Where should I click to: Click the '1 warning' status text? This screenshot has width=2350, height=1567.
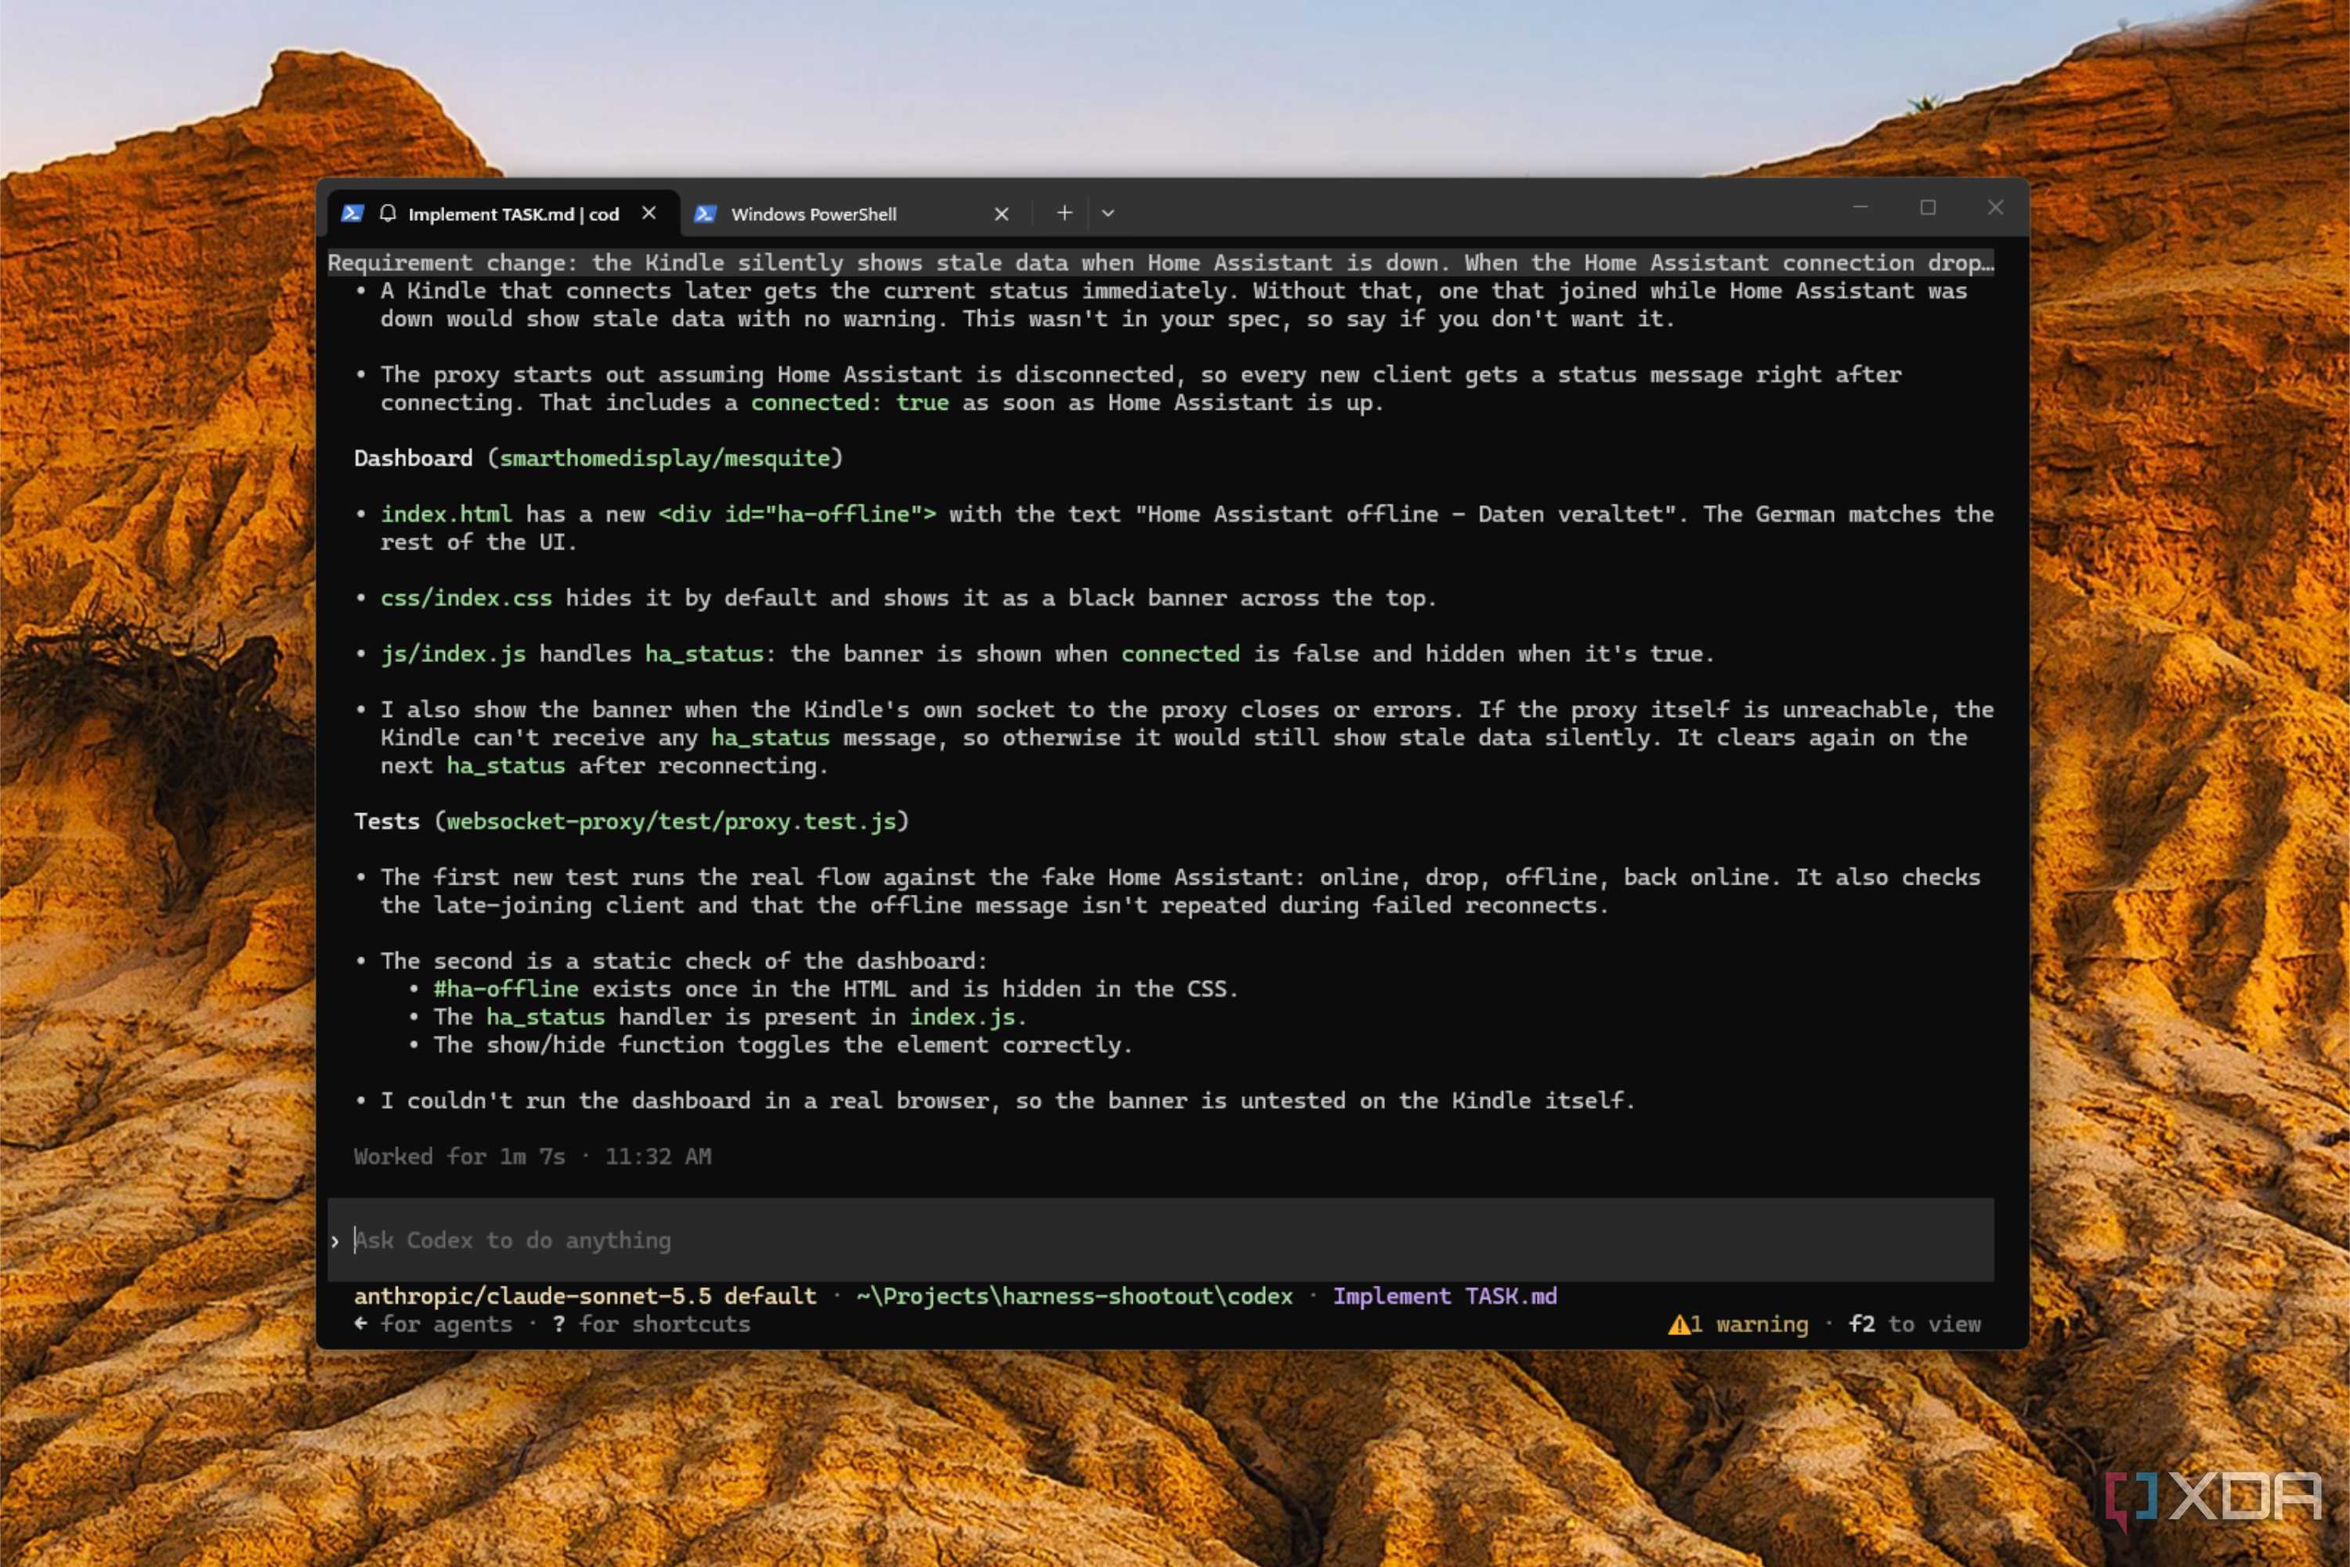[1748, 1324]
